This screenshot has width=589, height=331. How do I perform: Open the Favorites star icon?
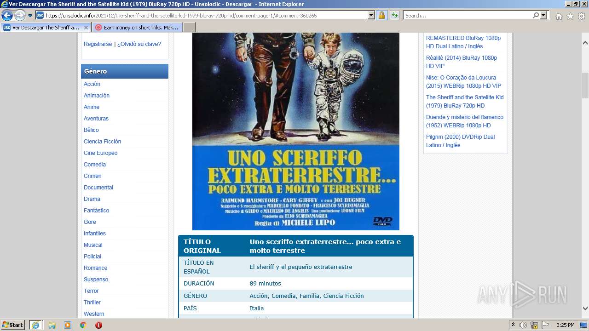tap(570, 16)
